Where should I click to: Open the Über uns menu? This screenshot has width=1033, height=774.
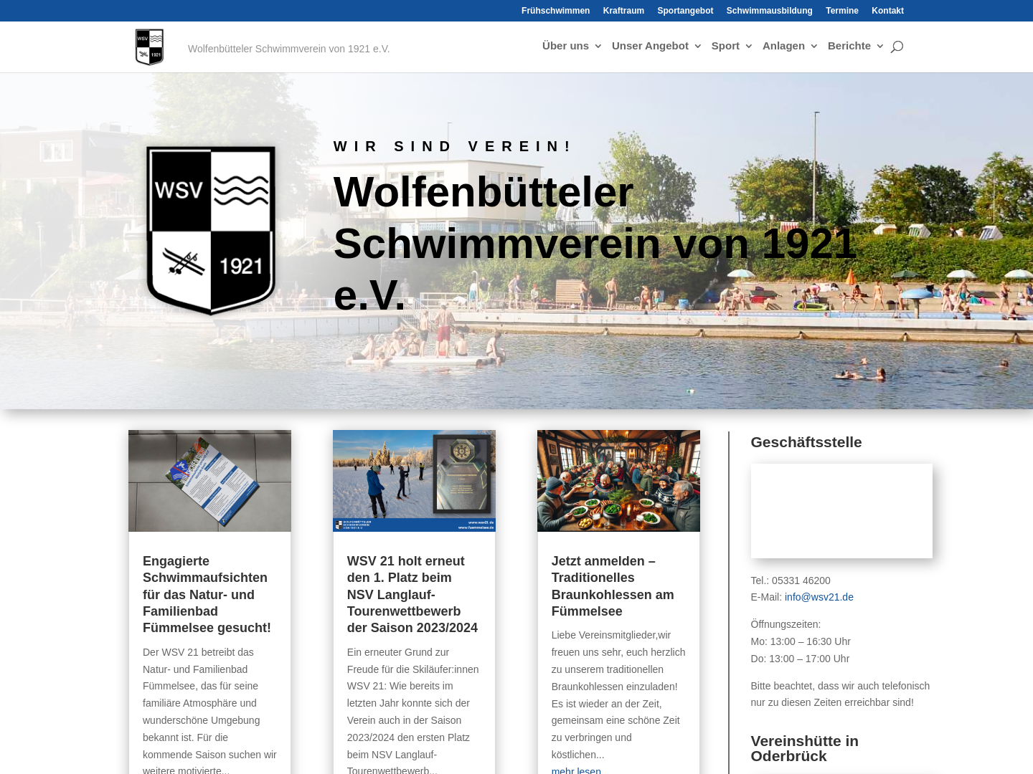pos(565,46)
